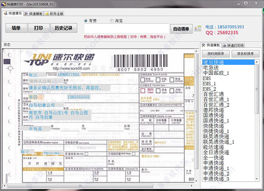Select 百世汇通_2 in the template list
The height and width of the screenshot is (191, 264).
228,105
